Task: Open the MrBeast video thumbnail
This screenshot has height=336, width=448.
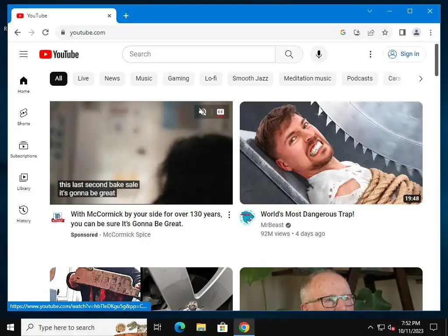Action: click(331, 153)
